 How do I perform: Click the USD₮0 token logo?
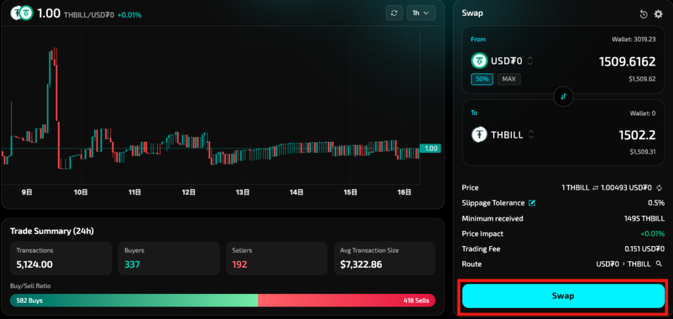480,61
